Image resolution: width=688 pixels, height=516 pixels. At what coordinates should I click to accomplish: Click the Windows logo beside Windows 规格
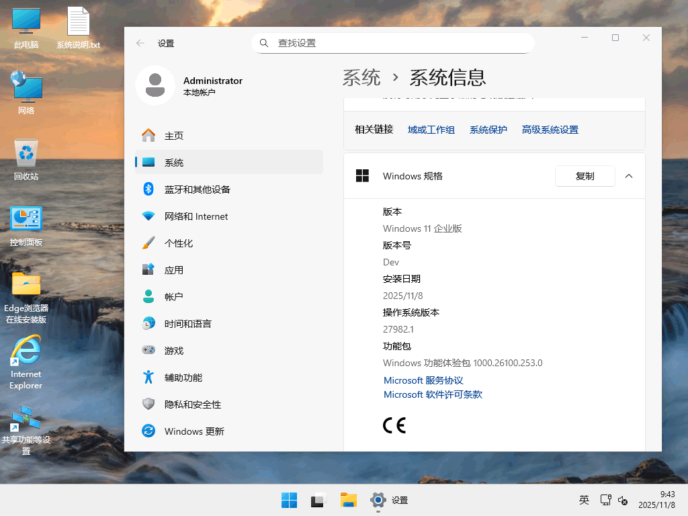(x=362, y=176)
